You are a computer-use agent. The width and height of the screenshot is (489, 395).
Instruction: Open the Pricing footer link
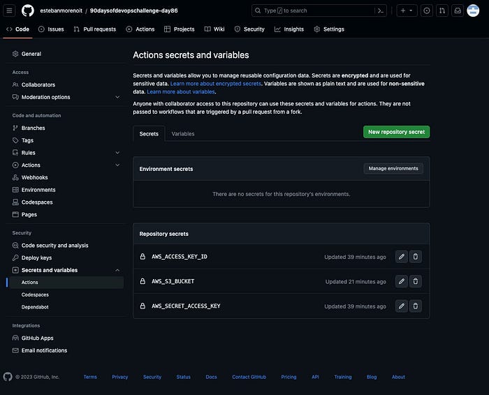[289, 377]
